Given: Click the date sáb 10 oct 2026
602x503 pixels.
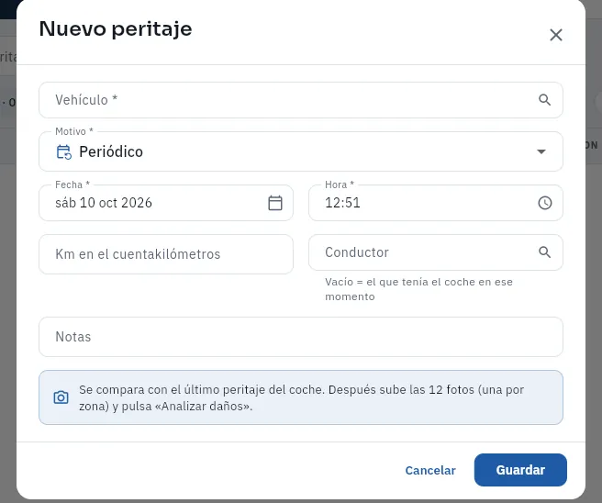Looking at the screenshot, I should tap(104, 203).
